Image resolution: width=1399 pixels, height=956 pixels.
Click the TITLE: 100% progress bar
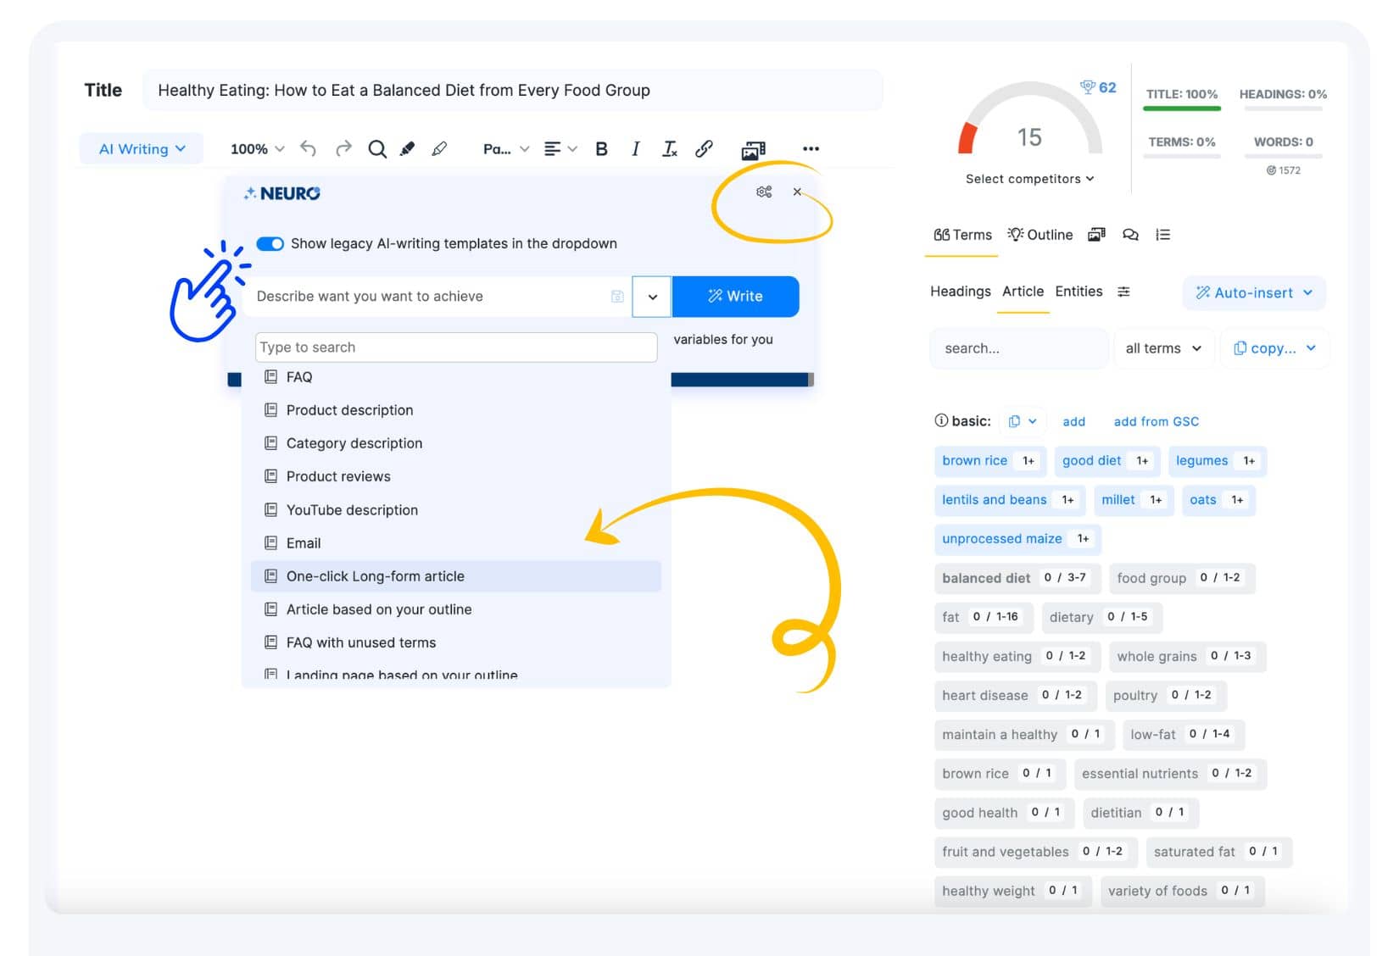1182,108
